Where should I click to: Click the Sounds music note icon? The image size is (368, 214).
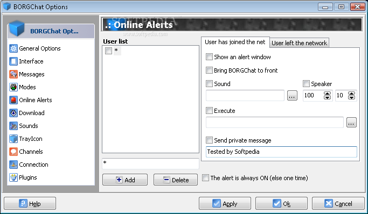(x=13, y=126)
